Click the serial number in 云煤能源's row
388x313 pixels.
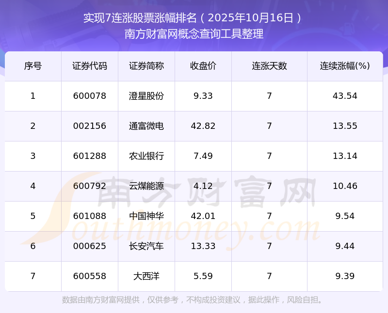pyautogui.click(x=33, y=186)
